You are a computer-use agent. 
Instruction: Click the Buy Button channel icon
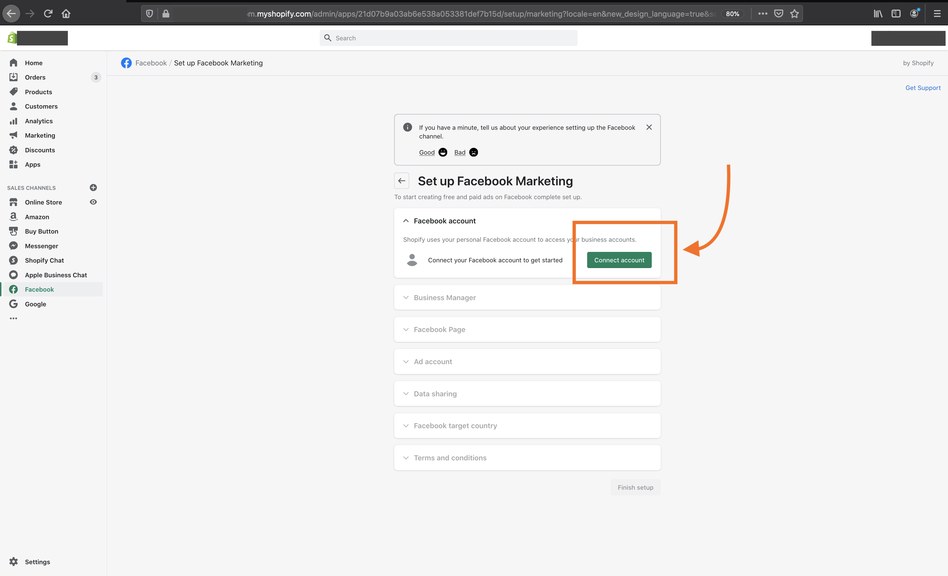pyautogui.click(x=14, y=231)
